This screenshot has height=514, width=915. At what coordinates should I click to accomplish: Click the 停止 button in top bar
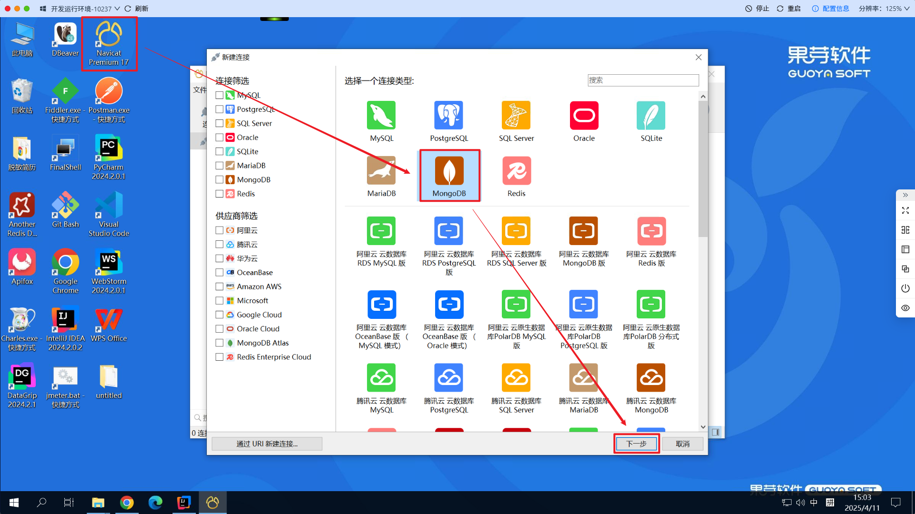click(x=757, y=9)
